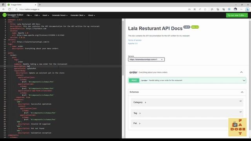Add page to favorites star
Viewport: 251px width, 141px height.
[205, 9]
